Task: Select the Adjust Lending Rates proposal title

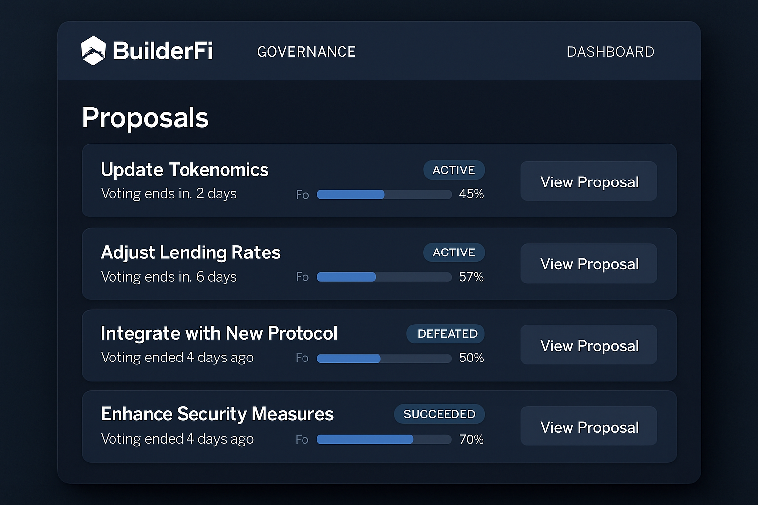Action: coord(190,252)
